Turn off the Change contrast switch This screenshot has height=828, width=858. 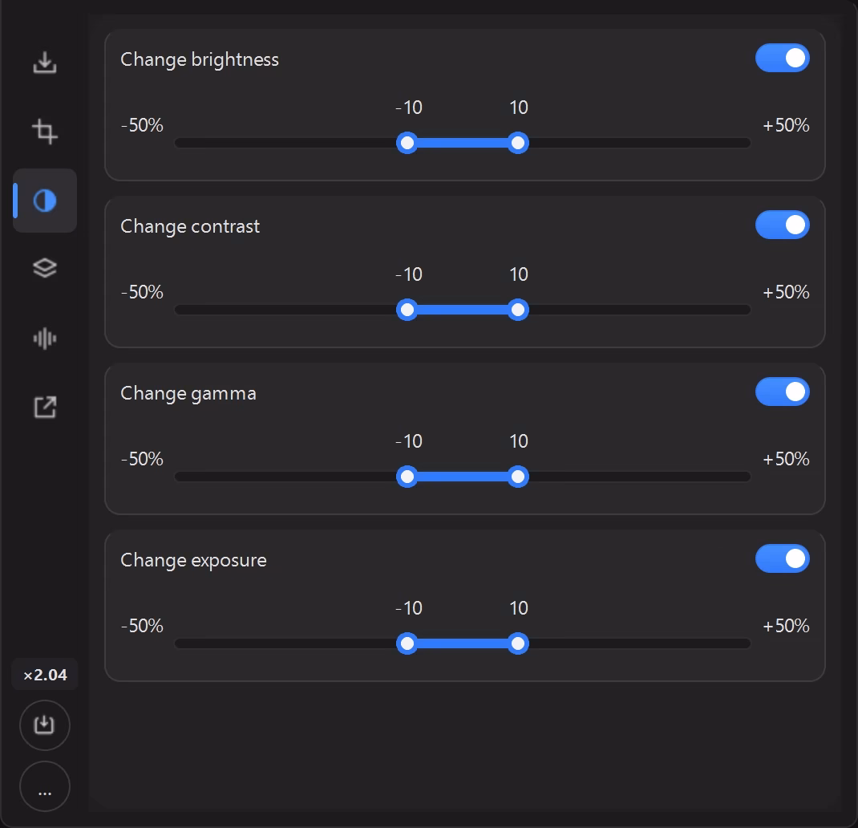(x=783, y=225)
